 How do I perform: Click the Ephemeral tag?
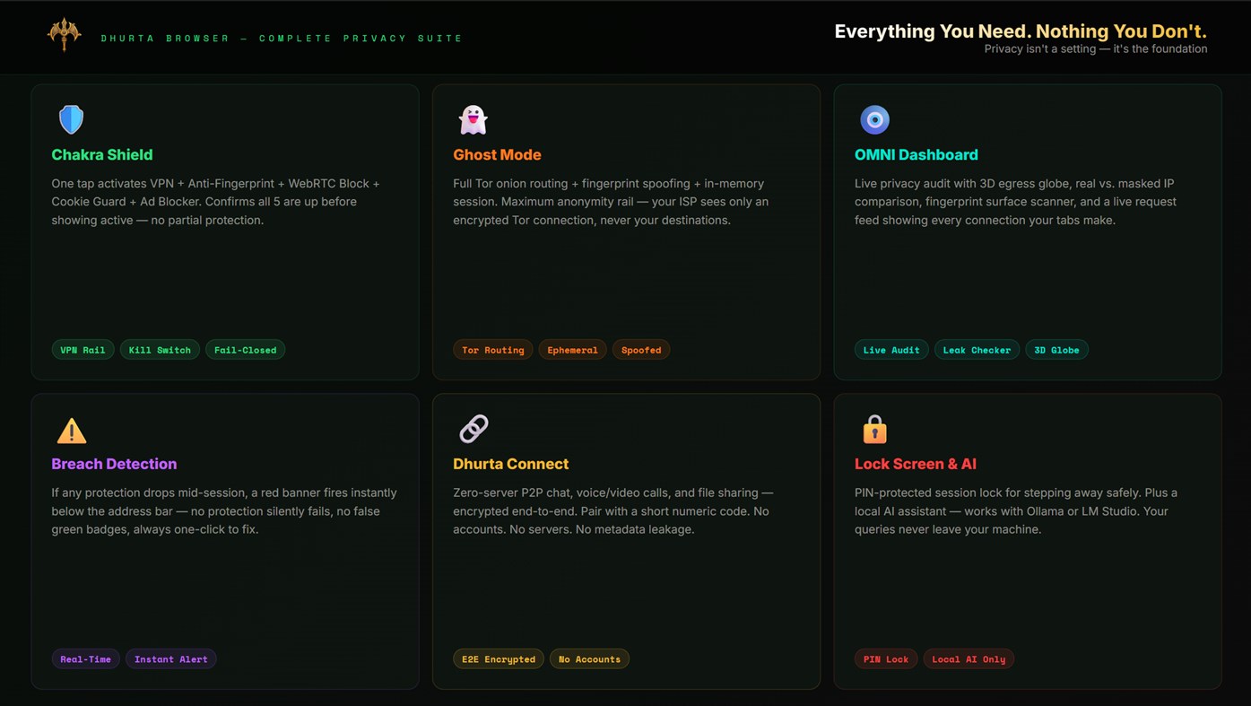(x=572, y=350)
